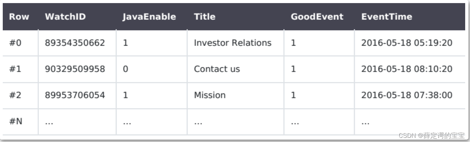Screen dimensions: 470x142
Task: Click EventTime 2016-05-18 08:10:20
Action: [x=407, y=69]
